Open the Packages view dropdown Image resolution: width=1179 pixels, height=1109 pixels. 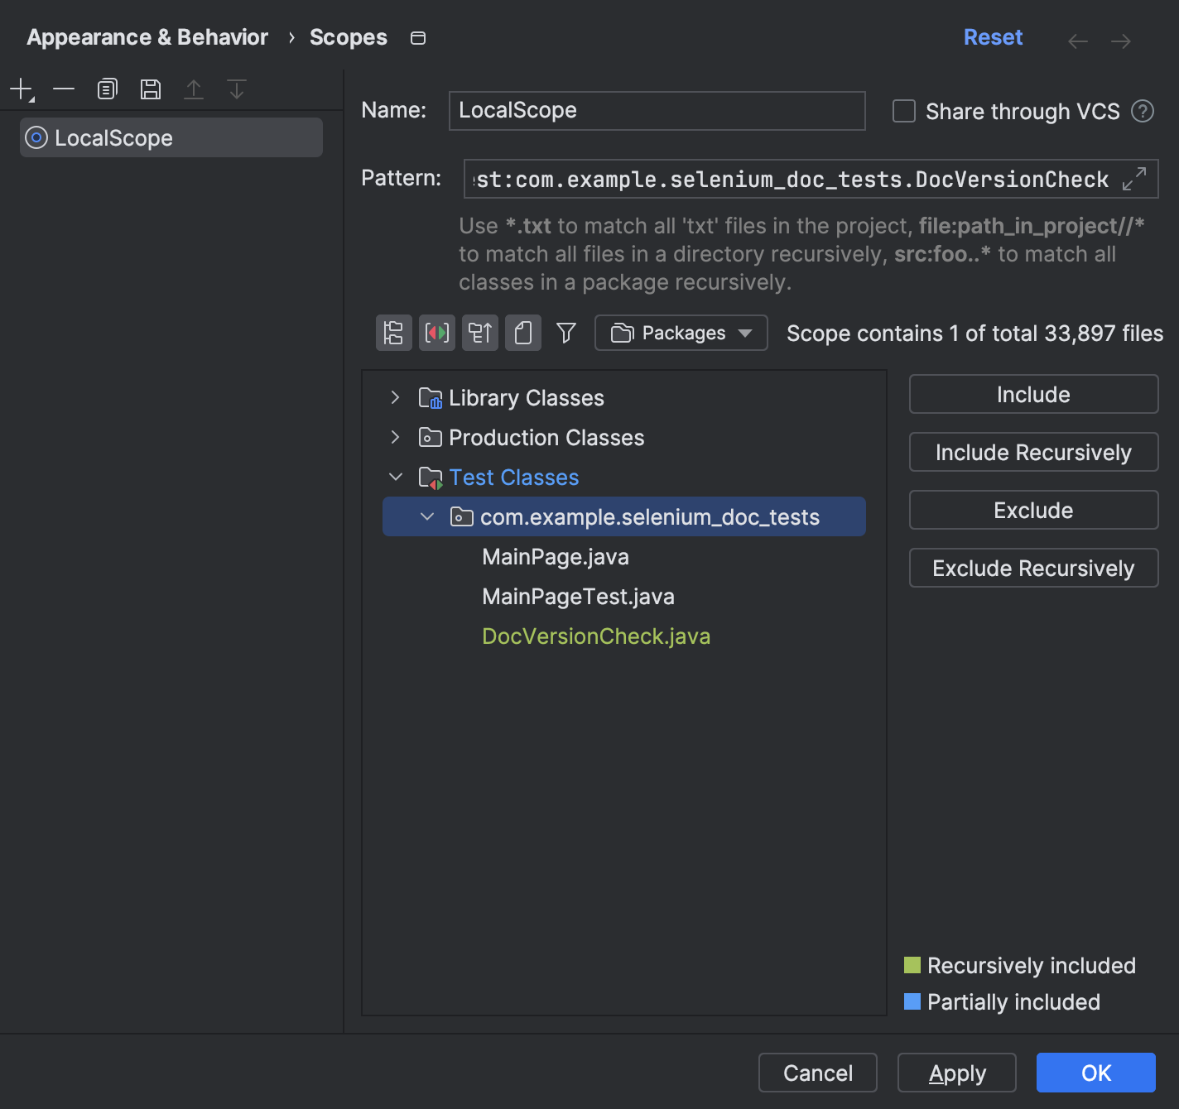click(681, 333)
